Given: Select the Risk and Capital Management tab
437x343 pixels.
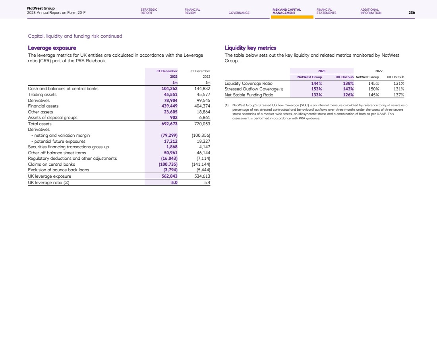Looking at the screenshot, I should 286,11.
